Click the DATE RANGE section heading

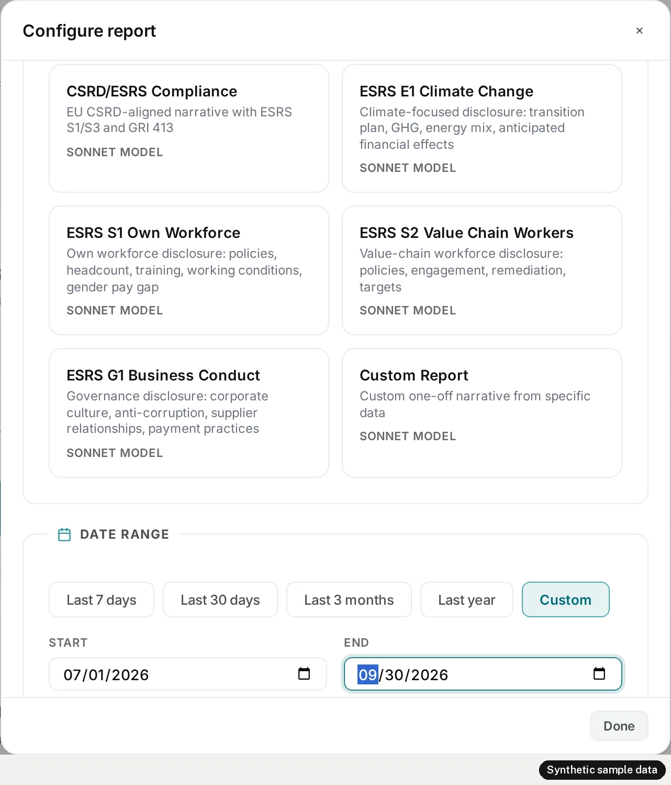[x=125, y=535]
